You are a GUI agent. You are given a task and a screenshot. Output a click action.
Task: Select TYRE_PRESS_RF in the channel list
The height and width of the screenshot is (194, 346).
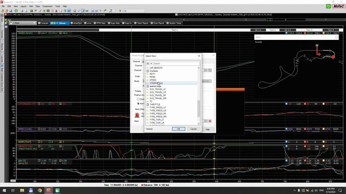[158, 114]
